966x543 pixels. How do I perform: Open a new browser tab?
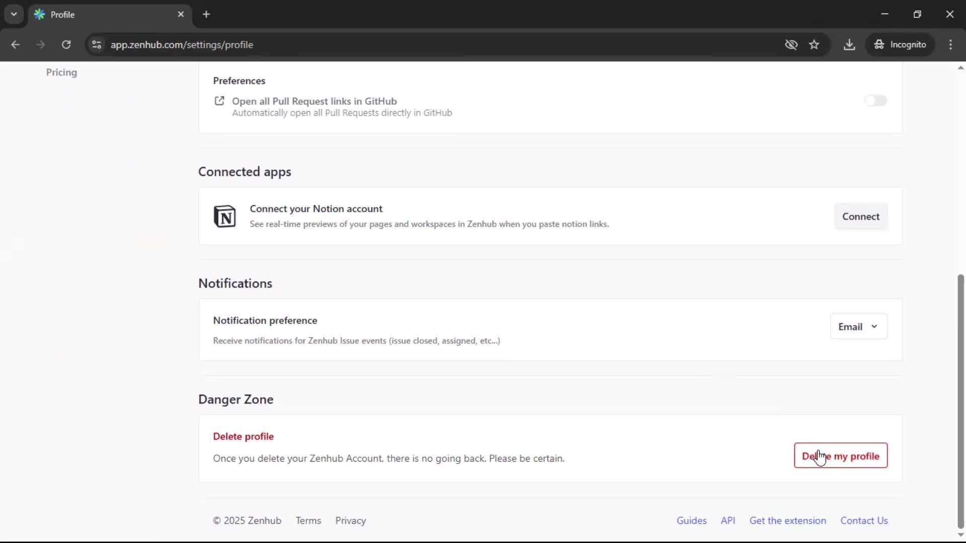(x=206, y=14)
